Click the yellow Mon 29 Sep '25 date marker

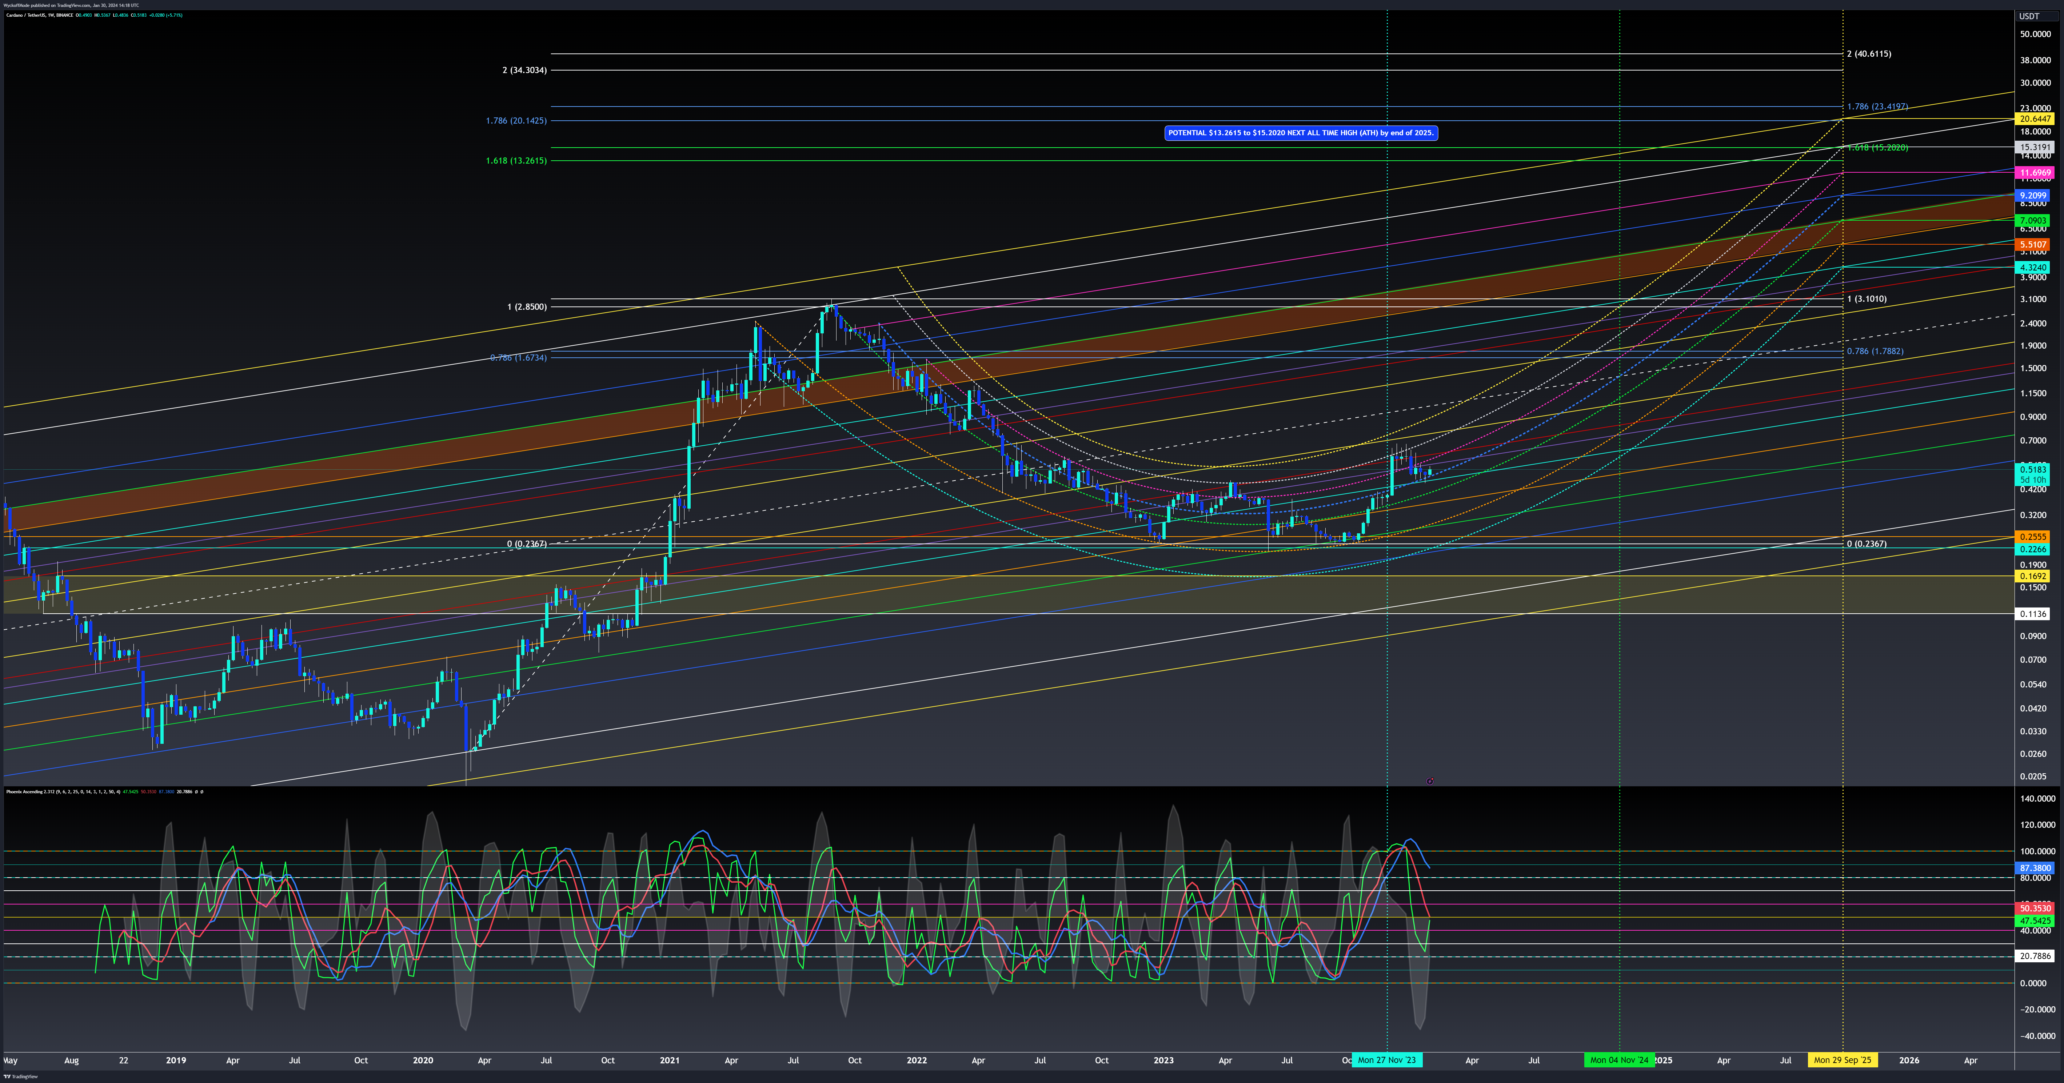point(1842,1060)
